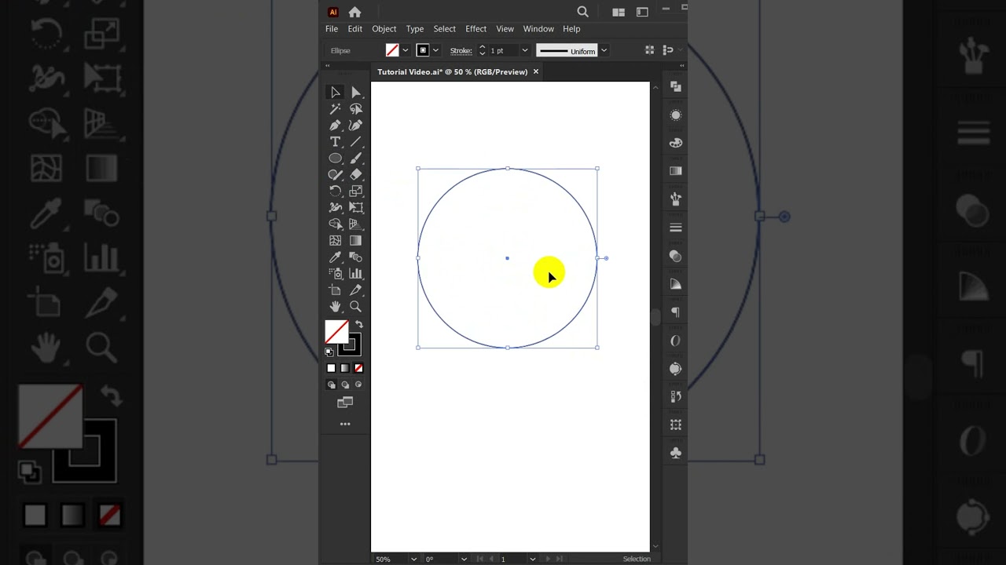
Task: Open the File menu
Action: [x=332, y=29]
